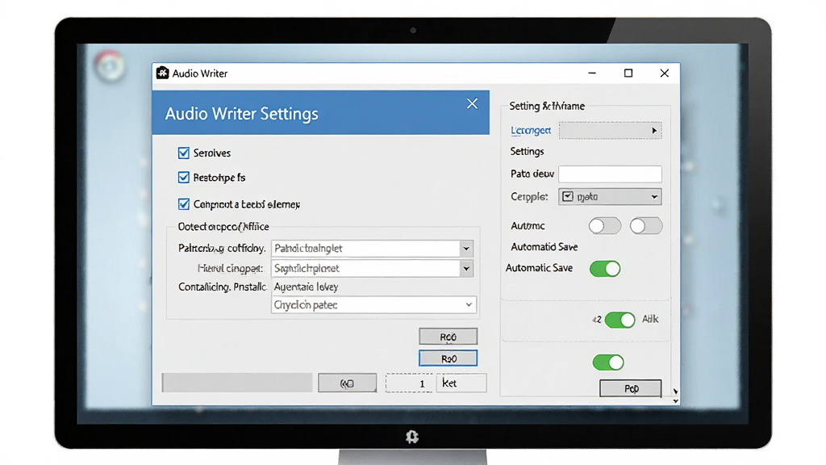The width and height of the screenshot is (826, 465).
Task: Minimize the Audio Writer window
Action: (592, 73)
